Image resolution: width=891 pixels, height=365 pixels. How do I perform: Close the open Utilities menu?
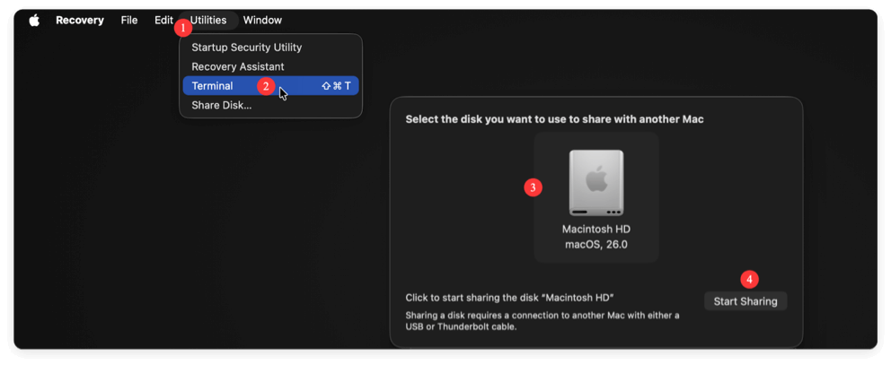pos(208,21)
